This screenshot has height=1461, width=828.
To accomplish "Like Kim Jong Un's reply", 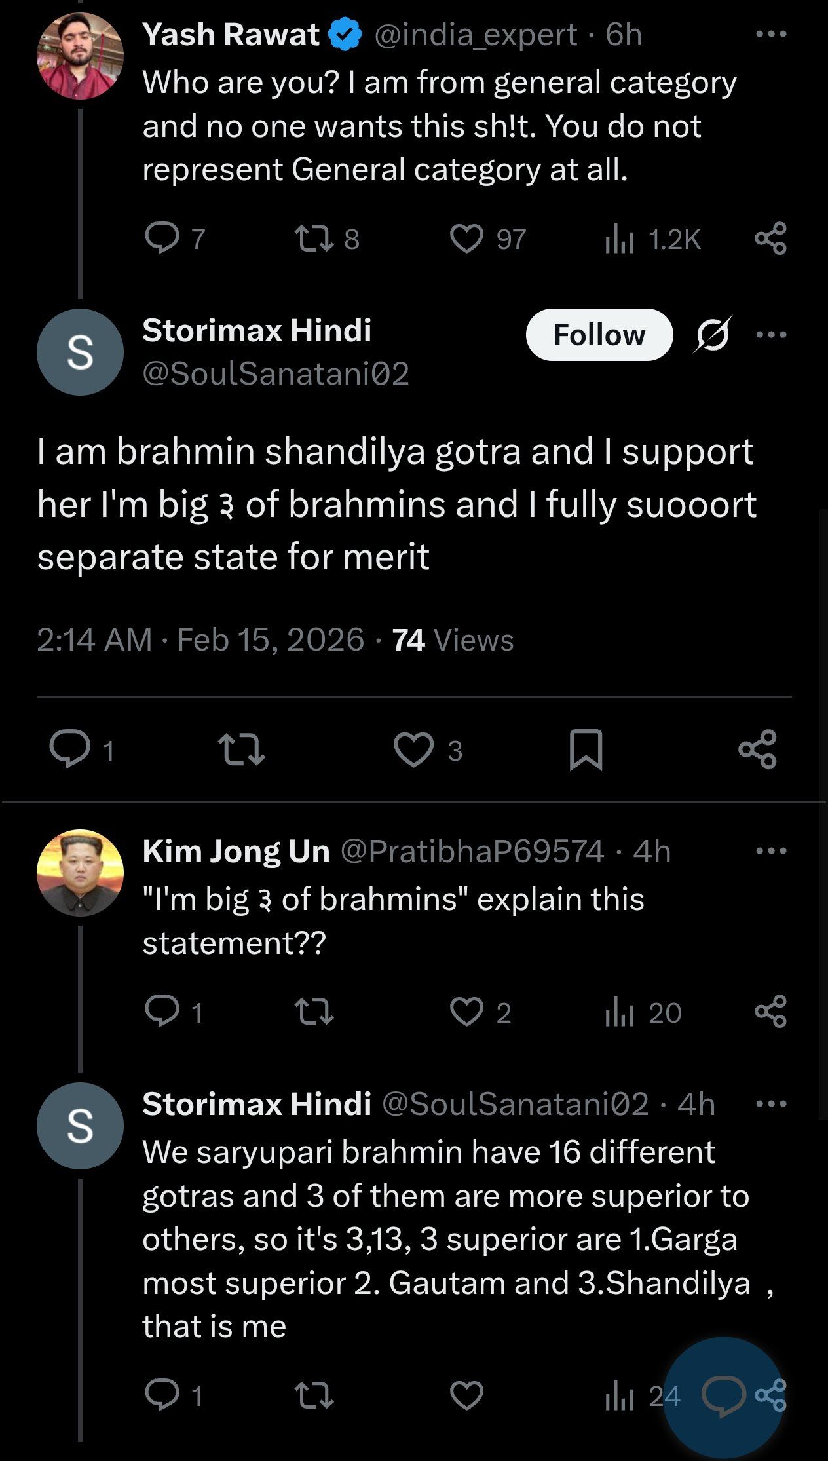I will coord(466,1012).
